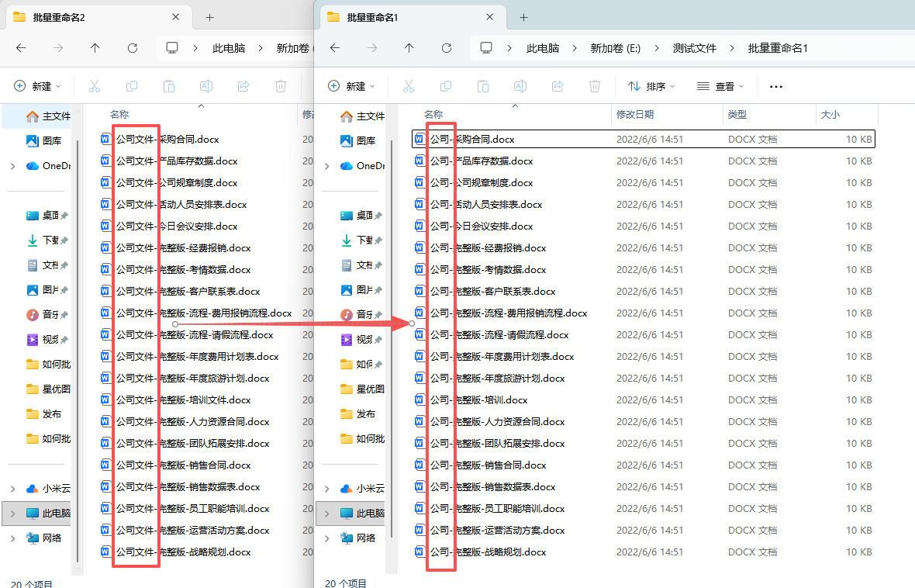Click 此电脑 breadcrumb in 批量重命名1 address bar
915x588 pixels.
point(543,48)
